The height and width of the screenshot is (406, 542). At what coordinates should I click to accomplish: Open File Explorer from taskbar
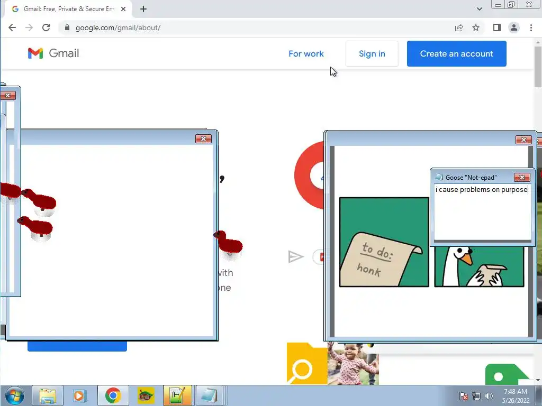tap(48, 395)
